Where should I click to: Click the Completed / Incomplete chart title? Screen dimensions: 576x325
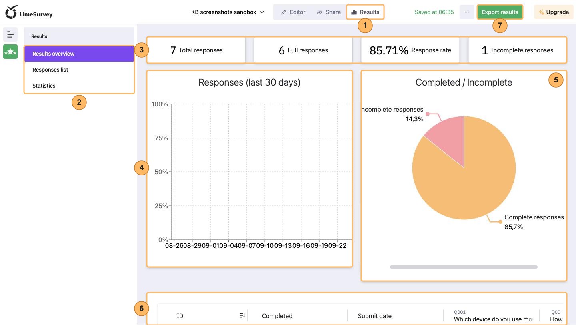pyautogui.click(x=464, y=82)
